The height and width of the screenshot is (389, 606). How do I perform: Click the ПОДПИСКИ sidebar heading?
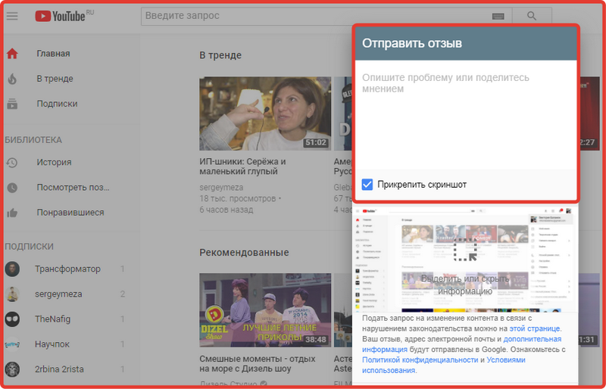pyautogui.click(x=29, y=247)
